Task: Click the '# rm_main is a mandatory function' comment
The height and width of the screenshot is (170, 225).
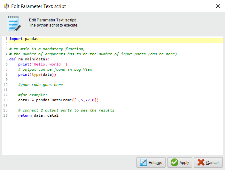Action: (47, 49)
